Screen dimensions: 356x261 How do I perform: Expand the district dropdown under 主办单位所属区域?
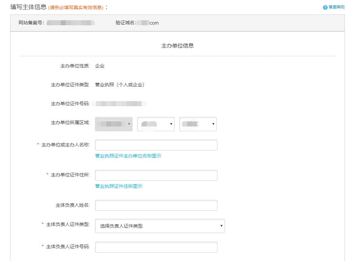pyautogui.click(x=198, y=124)
